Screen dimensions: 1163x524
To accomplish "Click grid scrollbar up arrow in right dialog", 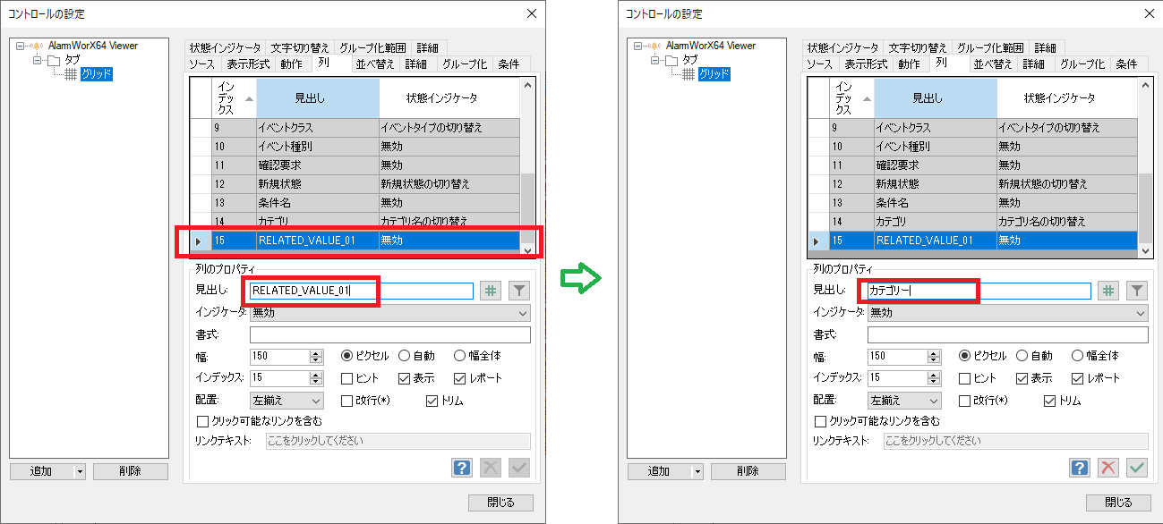I will (x=1145, y=86).
